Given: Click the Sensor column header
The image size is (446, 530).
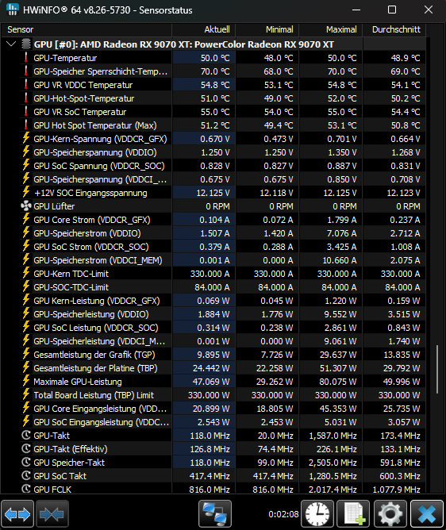Looking at the screenshot, I should tap(87, 29).
